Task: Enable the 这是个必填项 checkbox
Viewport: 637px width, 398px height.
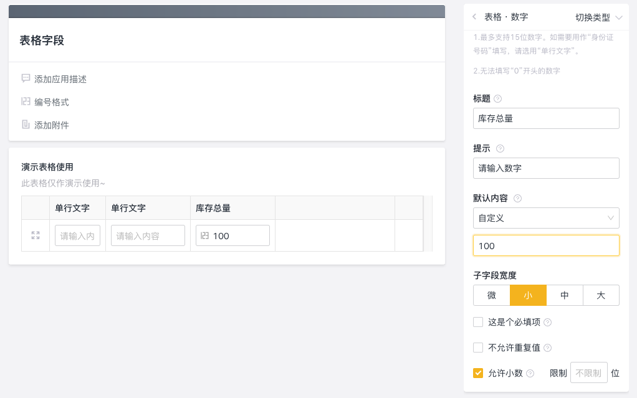Action: 478,322
